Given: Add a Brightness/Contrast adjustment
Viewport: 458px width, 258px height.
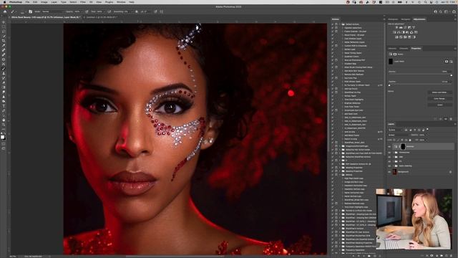Looking at the screenshot, I should (396, 27).
